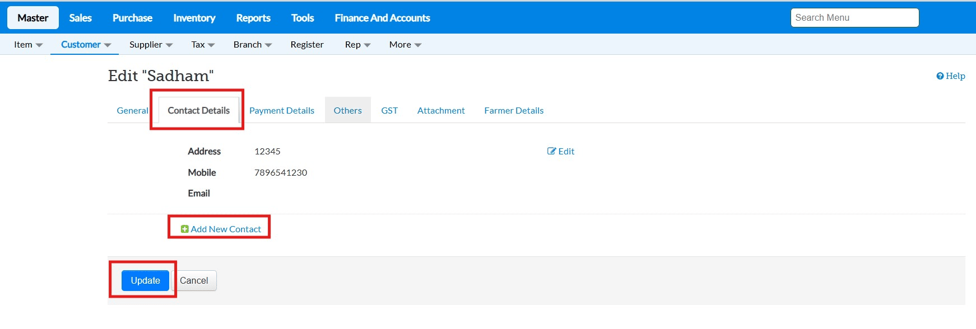Open the GST tab
976x329 pixels.
389,111
